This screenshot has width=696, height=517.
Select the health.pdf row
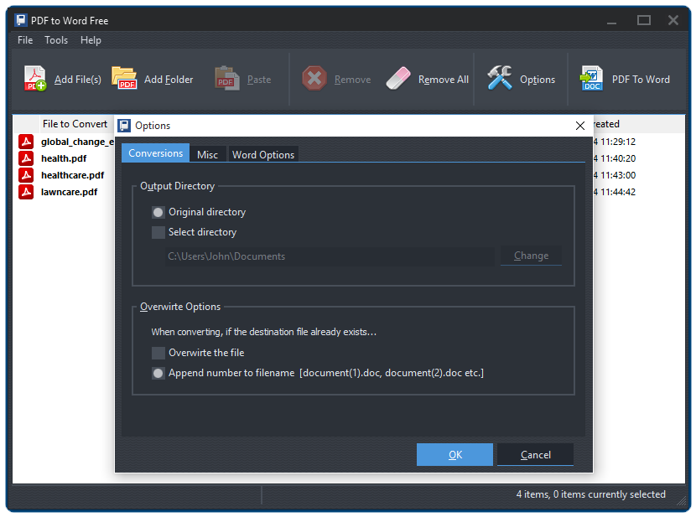[x=64, y=158]
